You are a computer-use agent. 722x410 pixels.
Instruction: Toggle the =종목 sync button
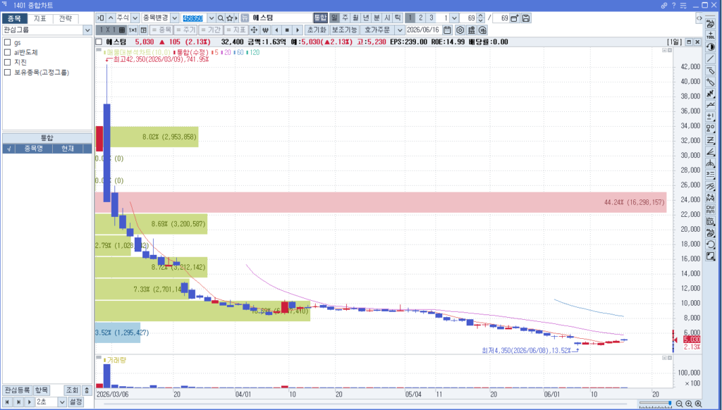pyautogui.click(x=161, y=30)
